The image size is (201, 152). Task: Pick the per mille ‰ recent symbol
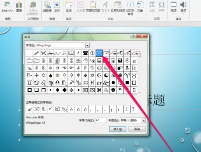64,109
